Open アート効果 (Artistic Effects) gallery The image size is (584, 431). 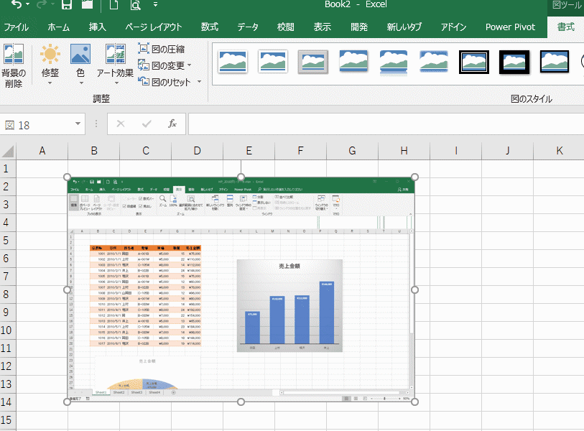(115, 65)
